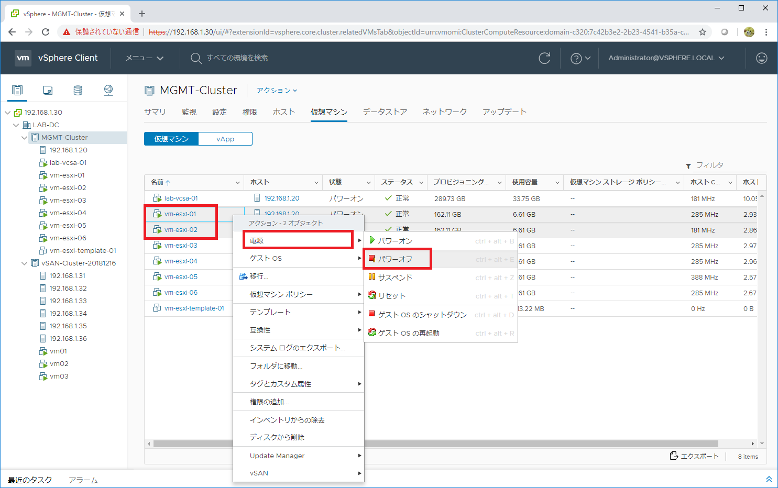
Task: Open Networking inventory view icon
Action: (108, 90)
